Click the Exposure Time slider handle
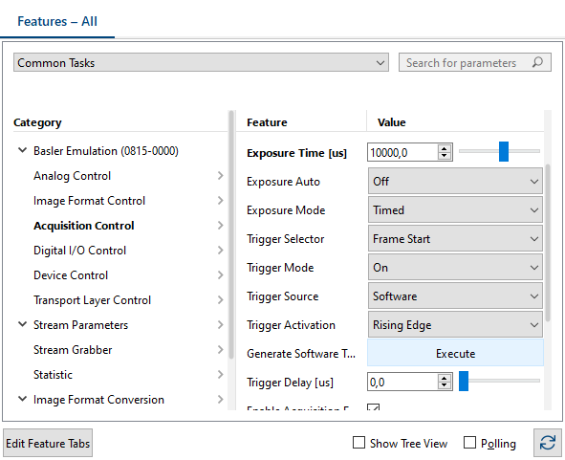This screenshot has height=460, width=565. pos(504,151)
